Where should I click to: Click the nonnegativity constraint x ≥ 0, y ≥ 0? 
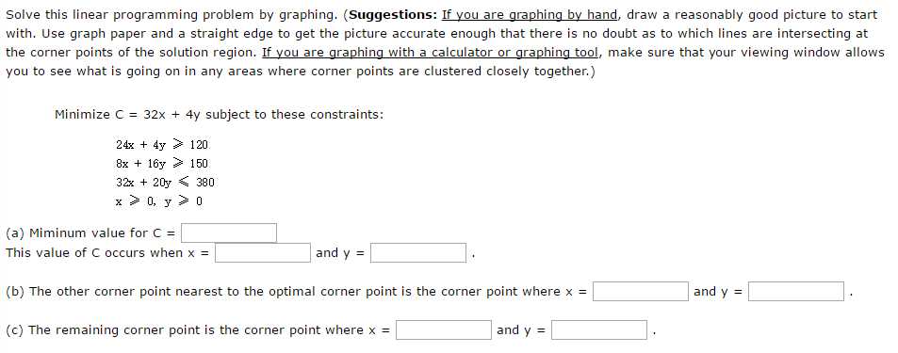click(x=158, y=201)
